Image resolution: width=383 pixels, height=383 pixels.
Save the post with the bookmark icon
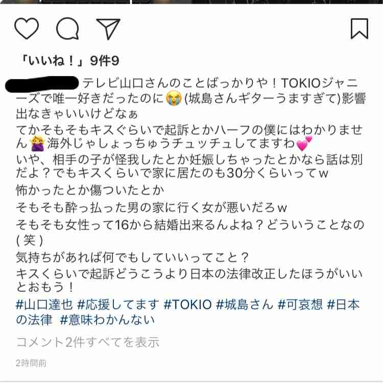pyautogui.click(x=360, y=29)
